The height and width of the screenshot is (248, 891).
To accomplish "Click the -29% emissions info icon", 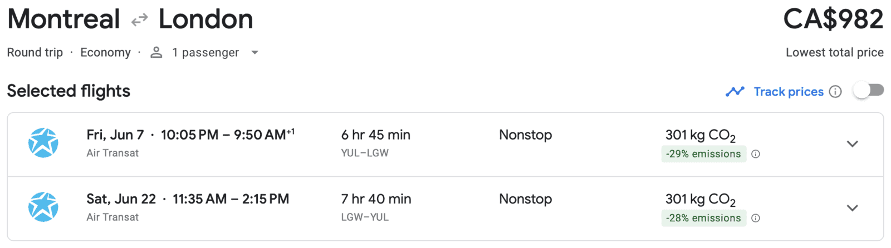I will [756, 154].
